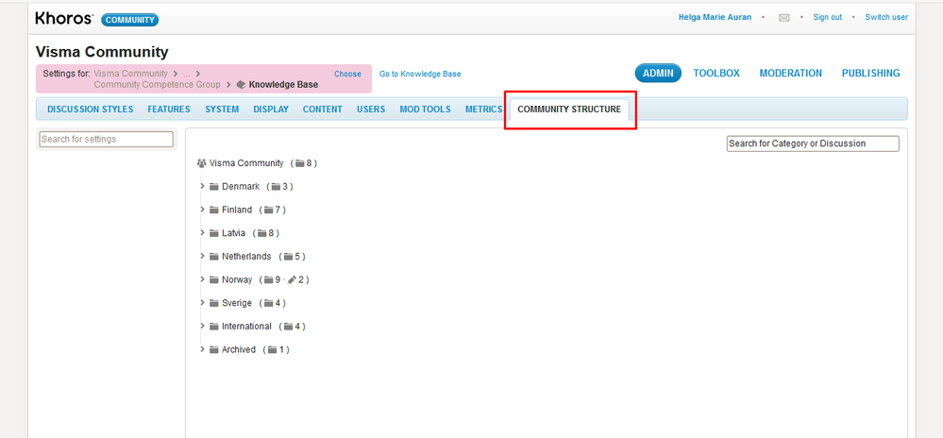Image resolution: width=943 pixels, height=438 pixels.
Task: Click the Choose link in settings box
Action: tap(347, 74)
